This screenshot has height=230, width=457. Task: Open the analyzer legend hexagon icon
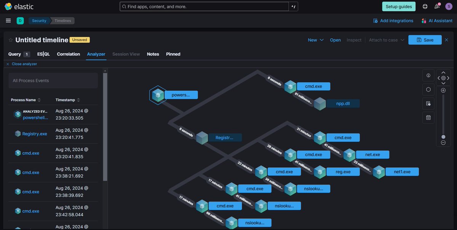click(x=428, y=90)
